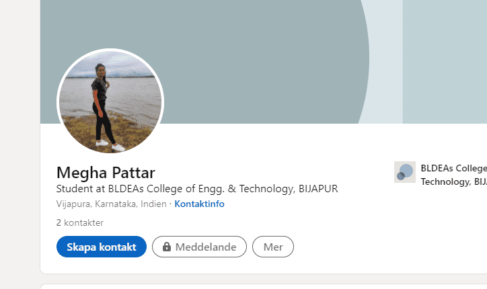This screenshot has height=289, width=487.
Task: Open the Mer options menu
Action: tap(273, 247)
